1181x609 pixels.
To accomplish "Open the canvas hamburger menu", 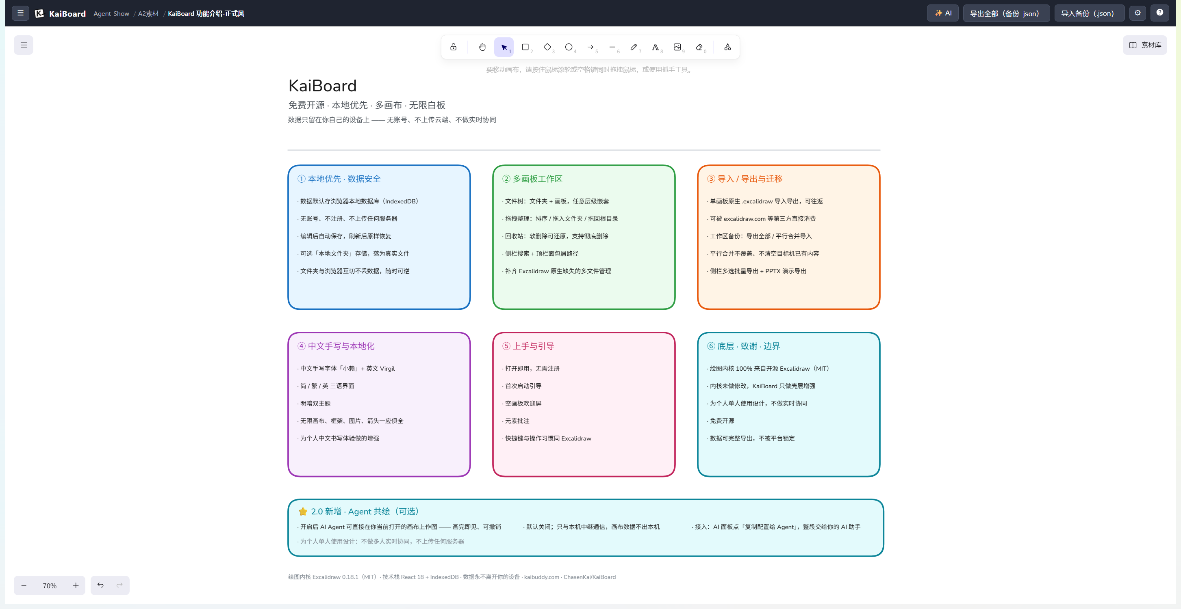I will pyautogui.click(x=24, y=45).
